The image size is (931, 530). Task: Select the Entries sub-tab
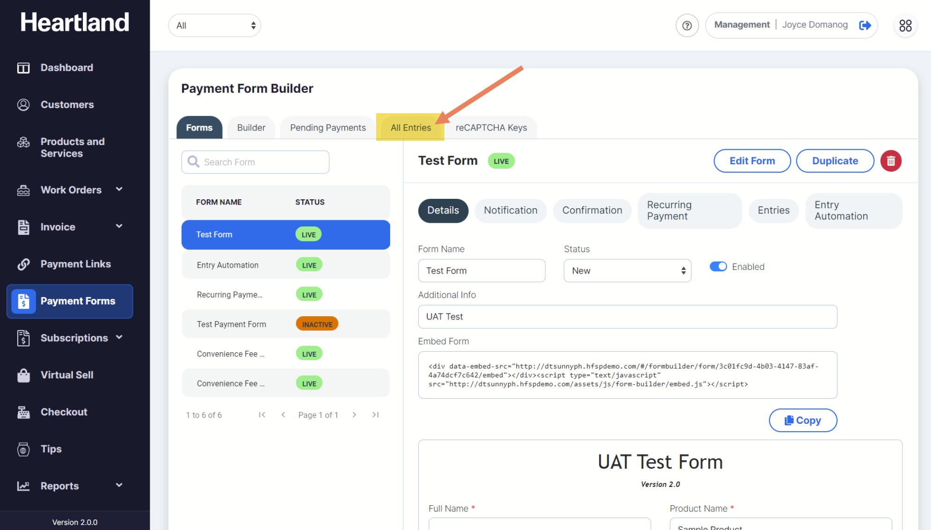773,211
